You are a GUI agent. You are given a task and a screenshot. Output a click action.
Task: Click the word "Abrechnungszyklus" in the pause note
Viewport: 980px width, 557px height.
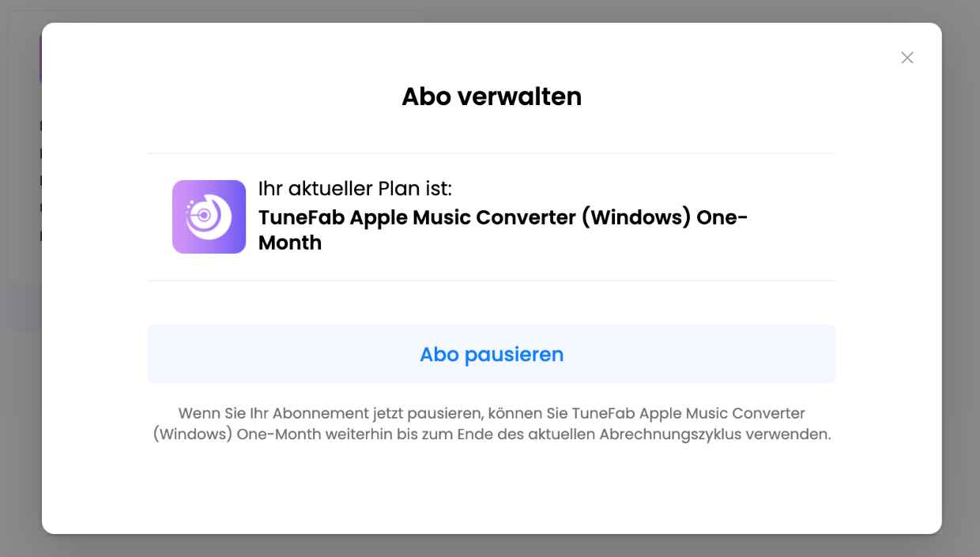pos(672,435)
